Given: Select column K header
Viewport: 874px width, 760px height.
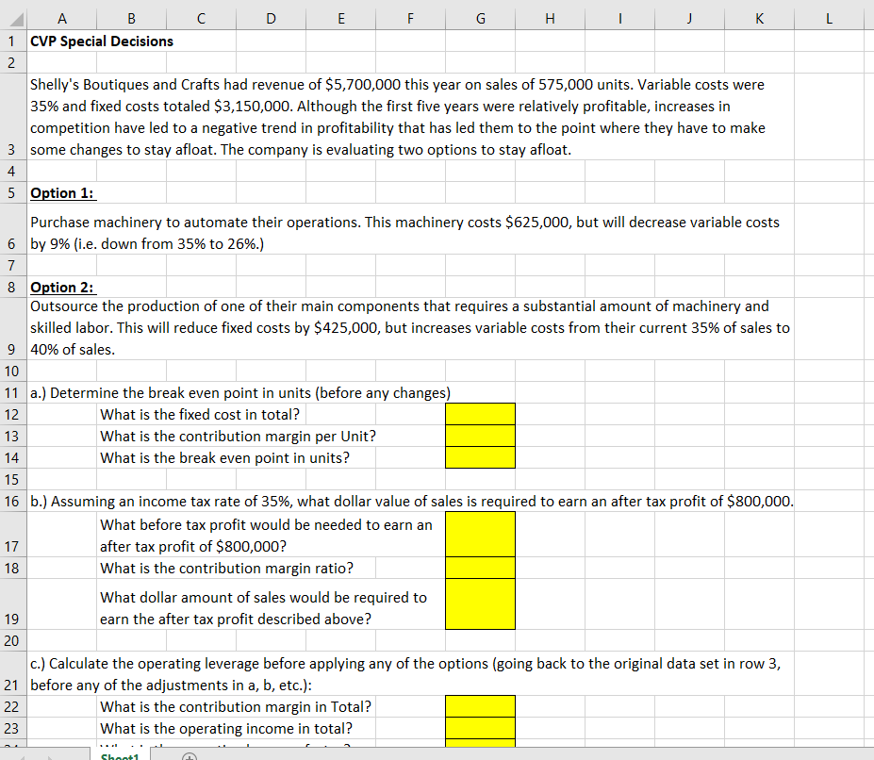Looking at the screenshot, I should coord(759,19).
